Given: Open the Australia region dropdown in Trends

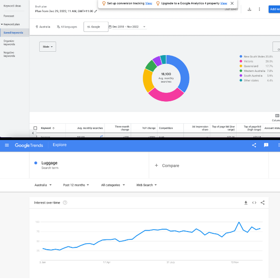Looking at the screenshot, I should [43, 185].
